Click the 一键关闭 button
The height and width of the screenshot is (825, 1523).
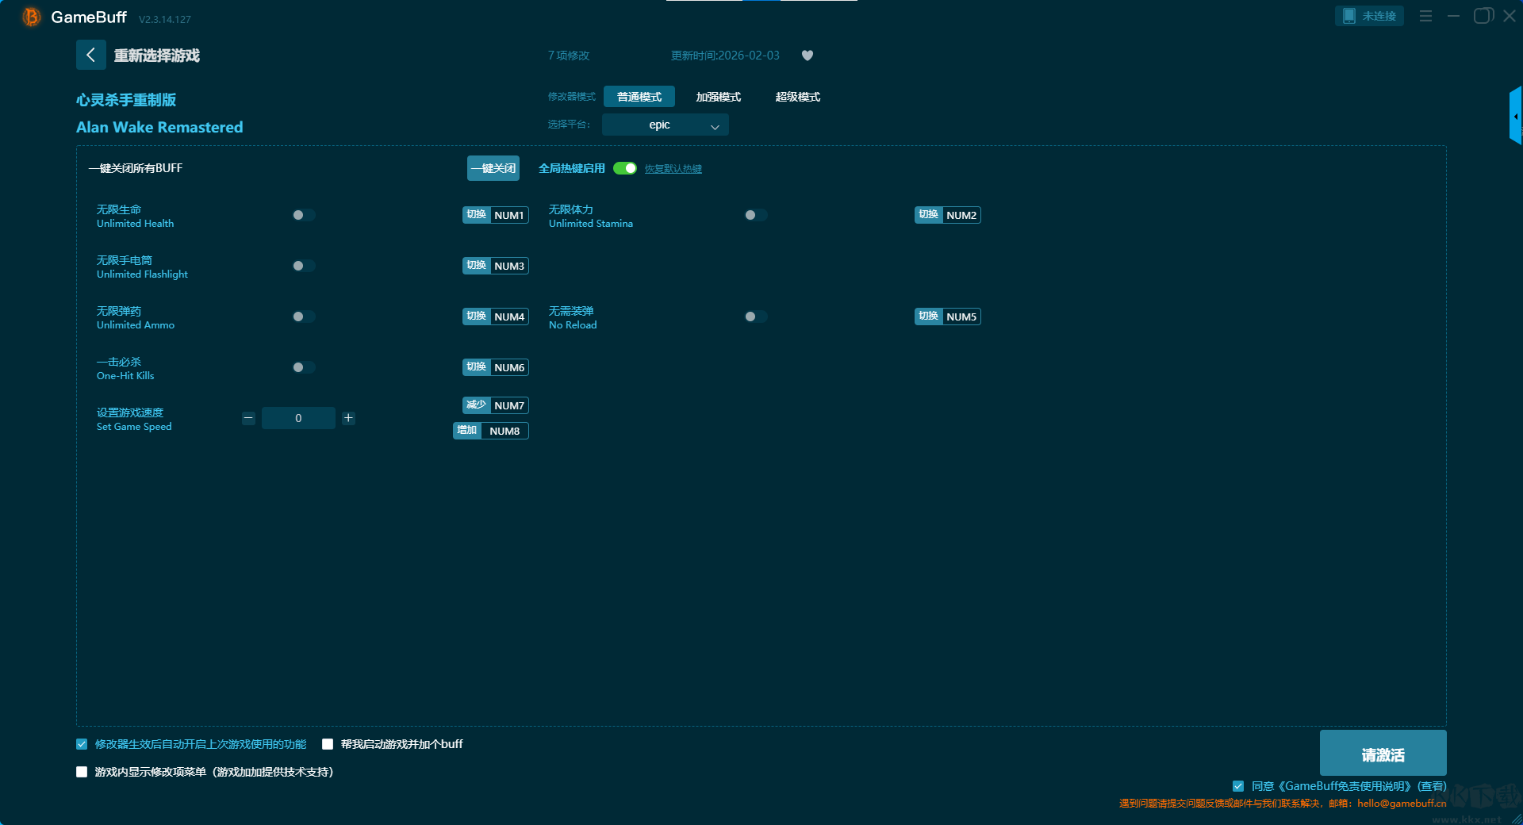click(x=493, y=168)
